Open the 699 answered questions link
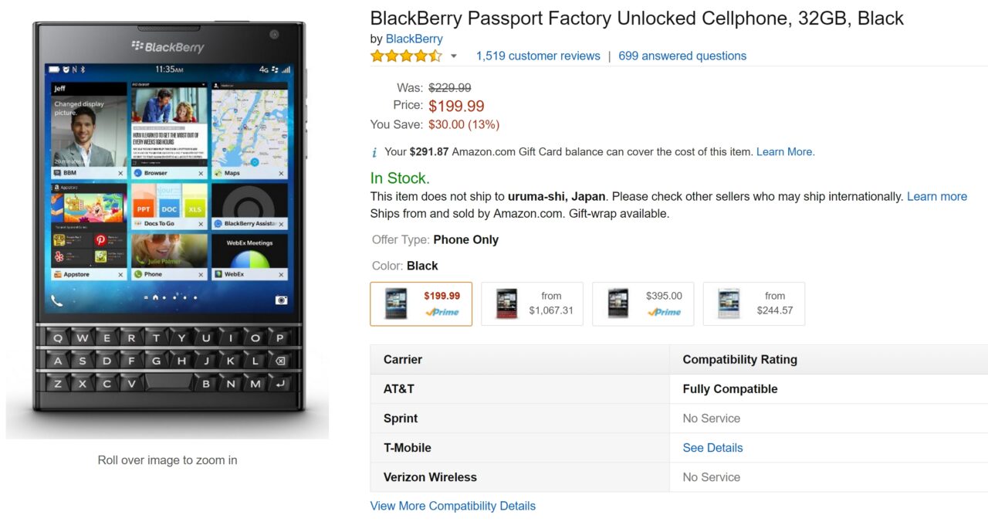 point(682,56)
